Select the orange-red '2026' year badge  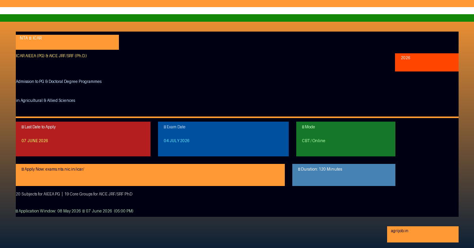[x=427, y=62]
